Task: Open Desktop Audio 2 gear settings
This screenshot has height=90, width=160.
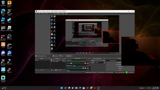Action: click(x=88, y=68)
